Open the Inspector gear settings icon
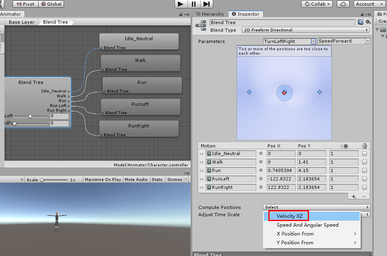This screenshot has height=256, width=387. coord(368,22)
